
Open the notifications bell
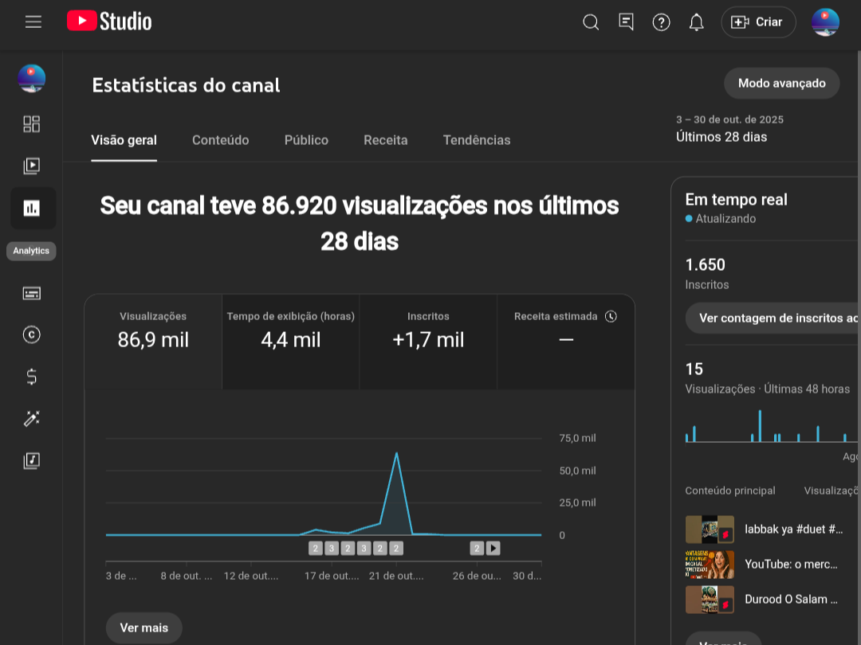click(x=696, y=22)
